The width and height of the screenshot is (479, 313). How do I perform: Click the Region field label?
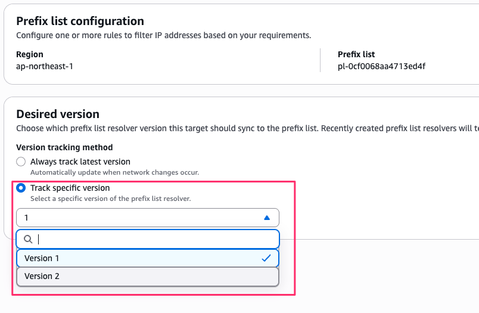[x=30, y=54]
